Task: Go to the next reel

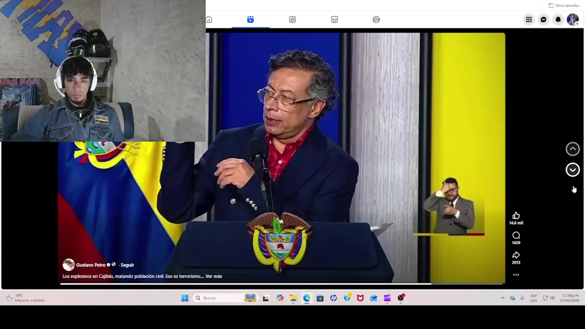Action: pyautogui.click(x=573, y=170)
